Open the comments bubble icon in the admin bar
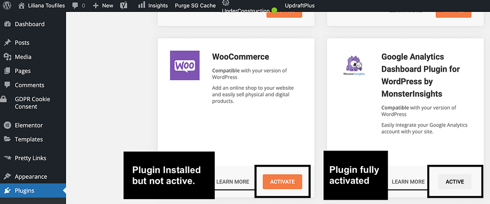The width and height of the screenshot is (490, 204). click(75, 5)
